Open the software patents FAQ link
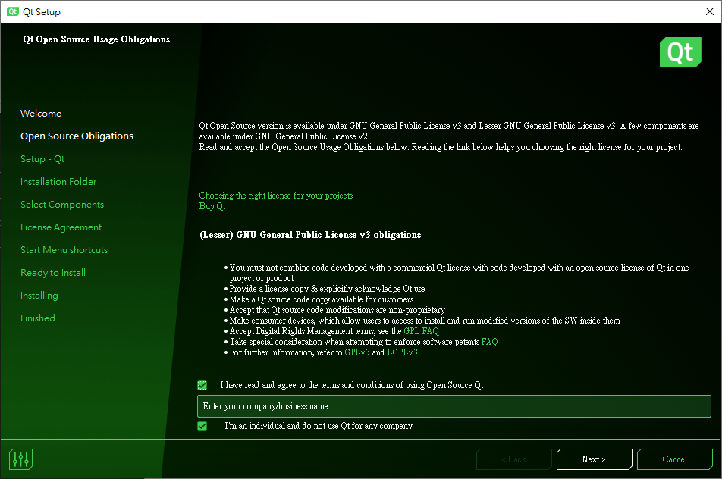 (489, 342)
